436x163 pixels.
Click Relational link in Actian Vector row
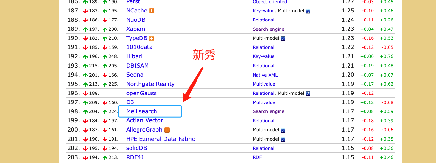click(x=264, y=121)
